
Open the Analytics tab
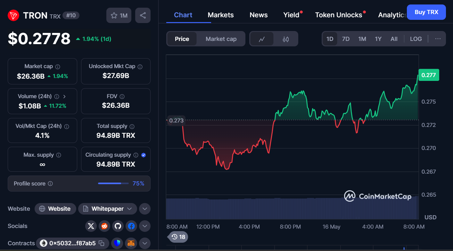pyautogui.click(x=392, y=15)
